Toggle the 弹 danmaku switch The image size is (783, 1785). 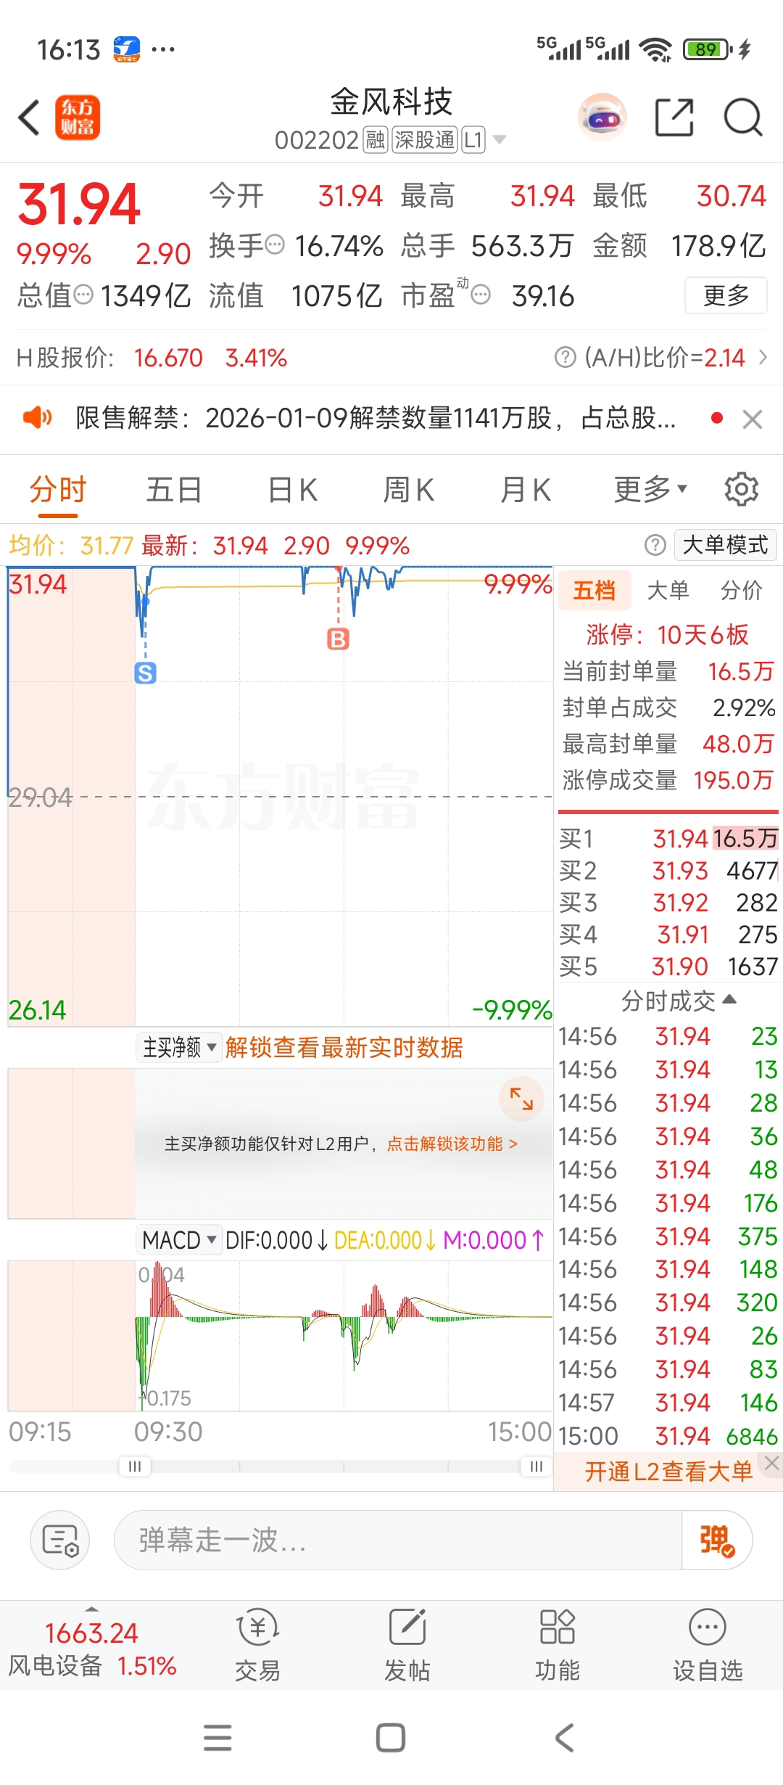point(717,1540)
